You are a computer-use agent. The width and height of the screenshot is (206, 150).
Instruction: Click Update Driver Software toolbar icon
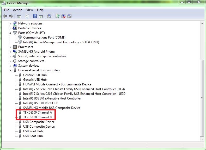coord(57,16)
